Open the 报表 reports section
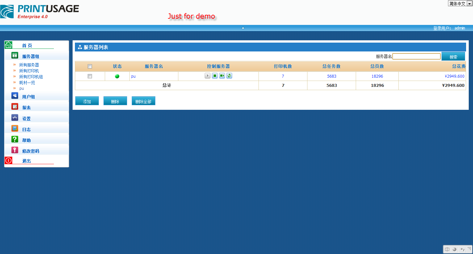 [26, 107]
